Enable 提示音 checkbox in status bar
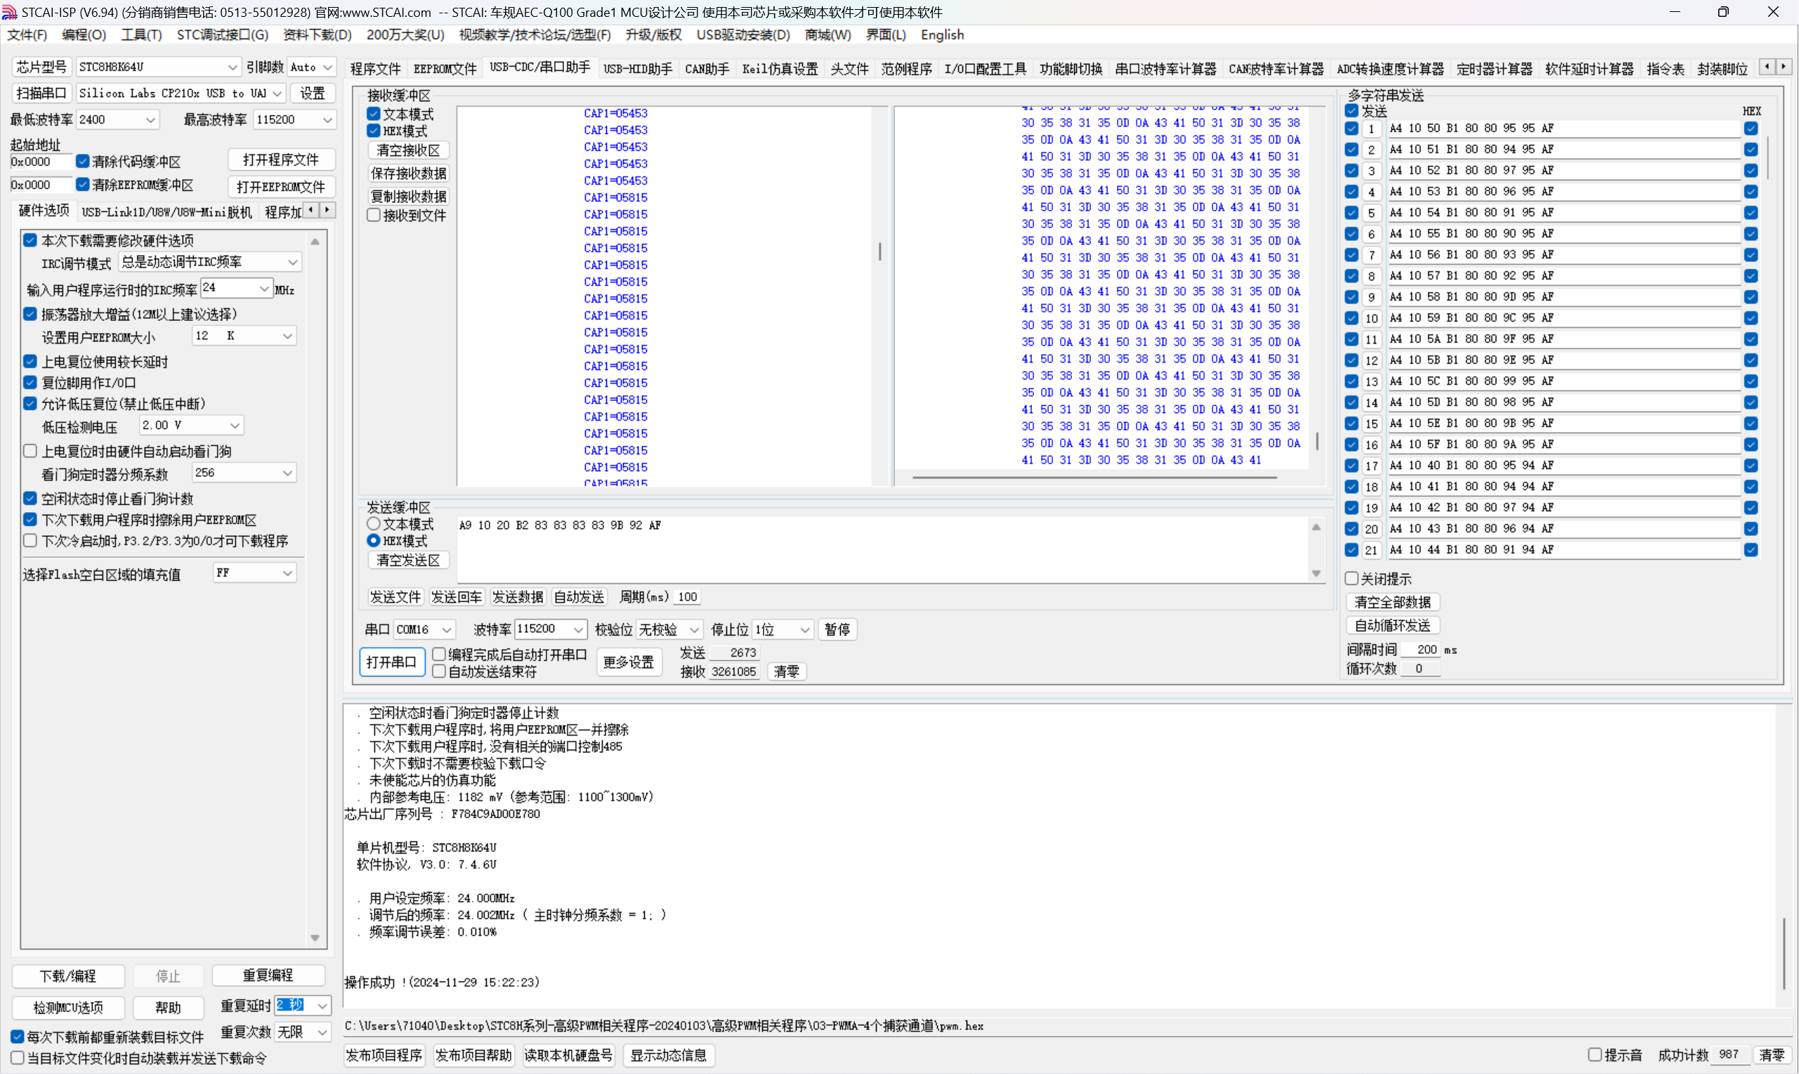Image resolution: width=1799 pixels, height=1074 pixels. point(1594,1054)
